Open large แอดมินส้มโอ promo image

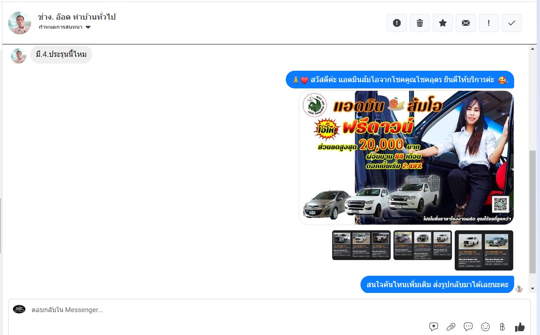click(x=406, y=158)
